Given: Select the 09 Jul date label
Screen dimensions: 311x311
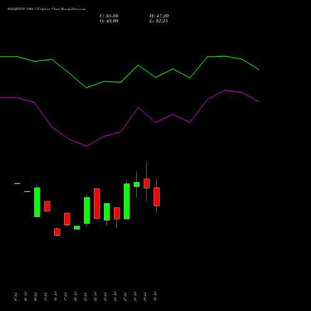Looking at the screenshot, I should coord(35,297).
